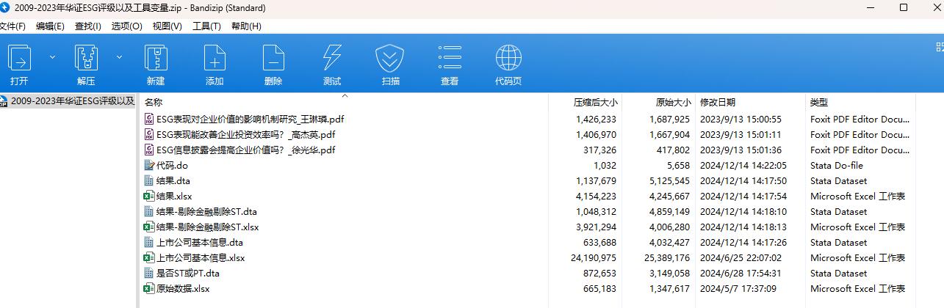
Task: Select file name ESG表现能改善企业投资效率吗？_高杰英.pdf
Action: (246, 134)
